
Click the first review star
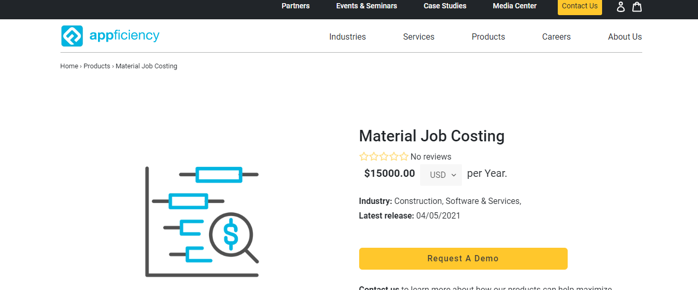tap(364, 156)
